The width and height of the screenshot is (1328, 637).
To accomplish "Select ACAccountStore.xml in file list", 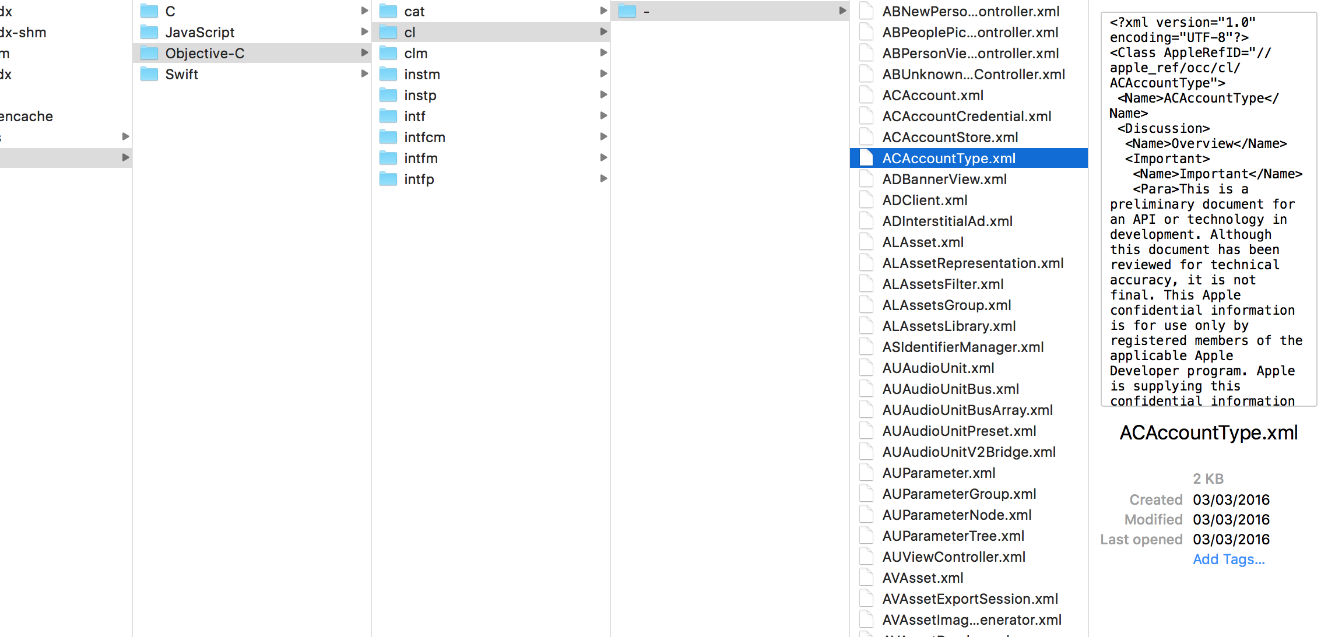I will pyautogui.click(x=950, y=137).
